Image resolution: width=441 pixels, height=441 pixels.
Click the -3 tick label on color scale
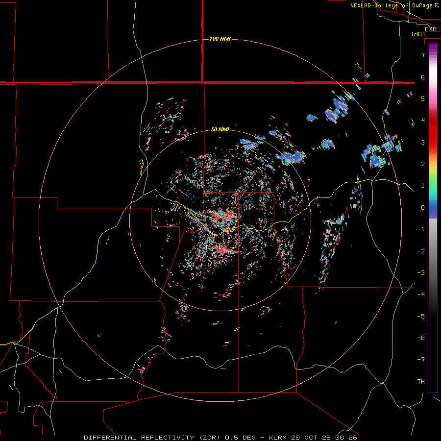pos(421,273)
